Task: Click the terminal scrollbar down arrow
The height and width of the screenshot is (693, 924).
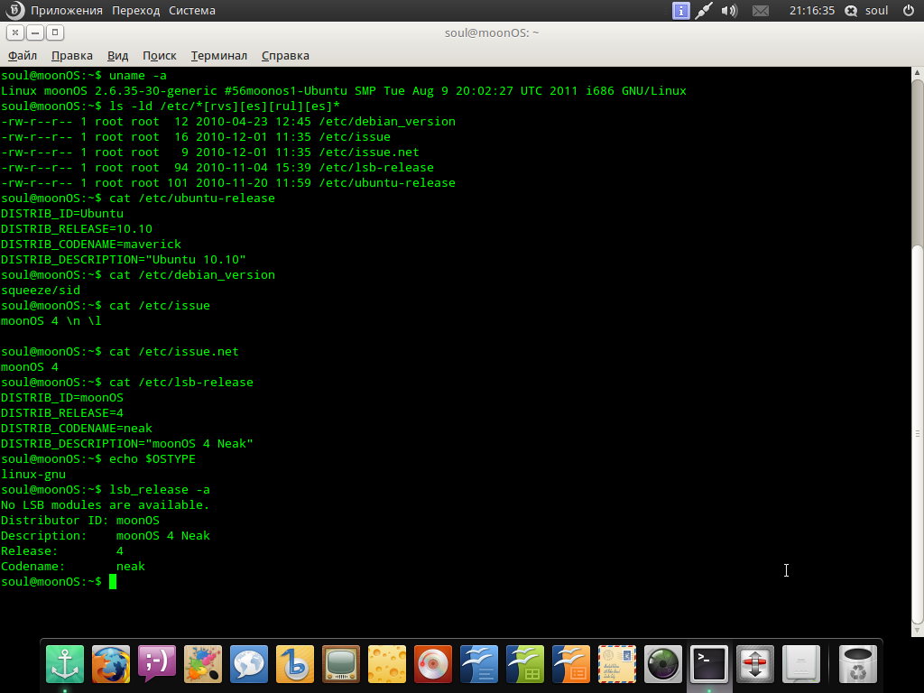Action: [x=917, y=631]
